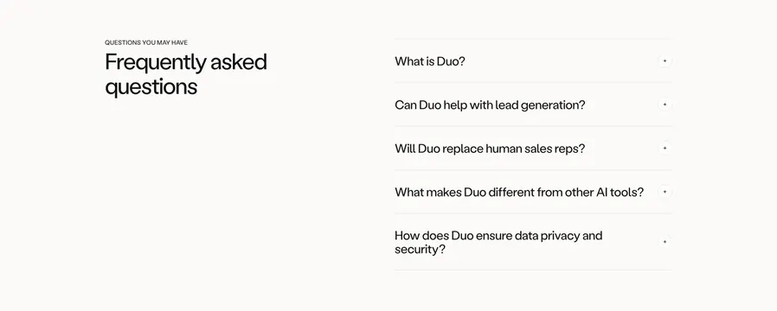This screenshot has height=311, width=777.
Task: Click the plus icon for the lead generation question
Action: (665, 105)
